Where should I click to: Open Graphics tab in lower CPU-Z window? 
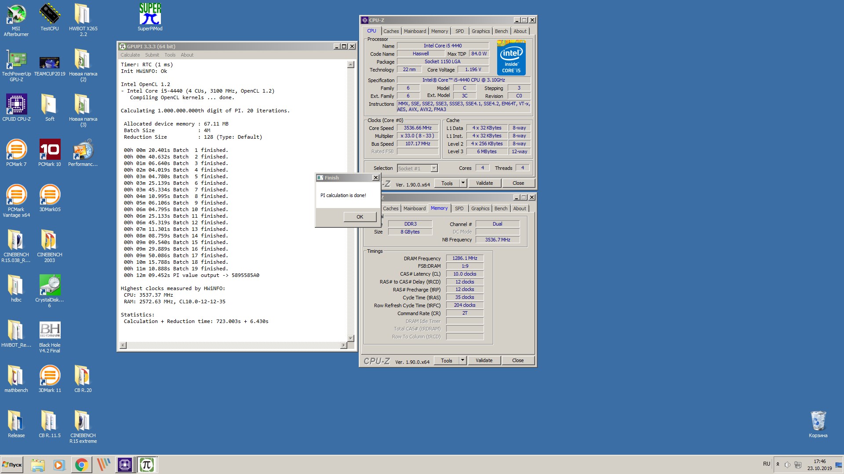pyautogui.click(x=480, y=208)
